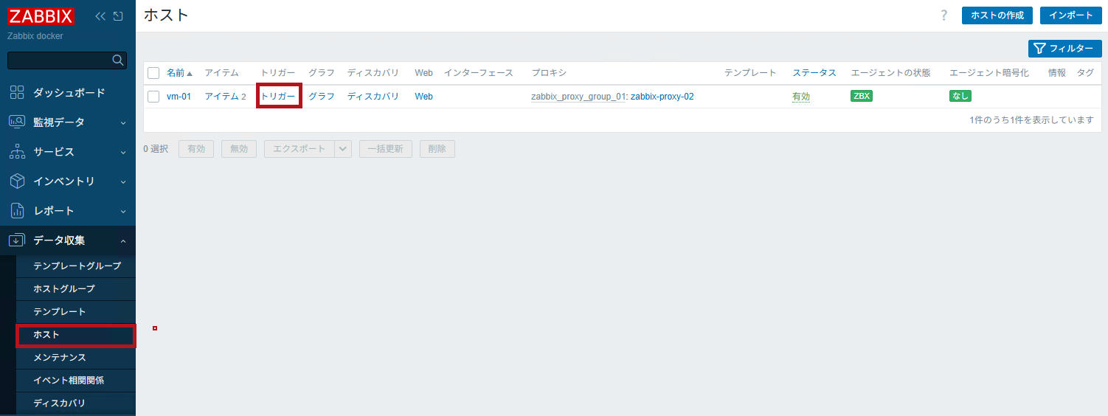Screen dimensions: 1108x416
Task: Click the データ収集 download icon
Action: click(17, 240)
